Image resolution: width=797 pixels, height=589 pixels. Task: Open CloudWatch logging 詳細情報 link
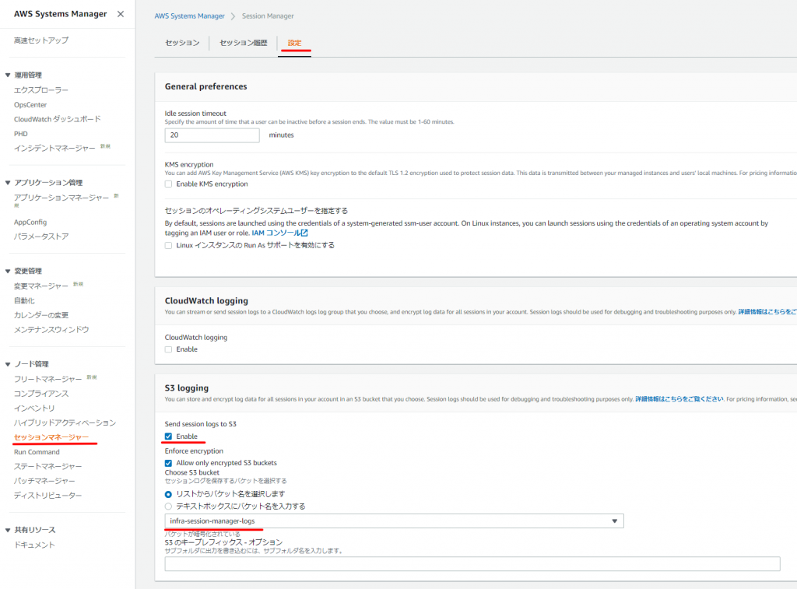coord(767,311)
